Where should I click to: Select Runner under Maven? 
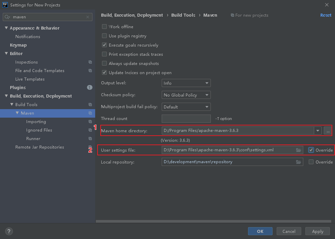pyautogui.click(x=33, y=139)
